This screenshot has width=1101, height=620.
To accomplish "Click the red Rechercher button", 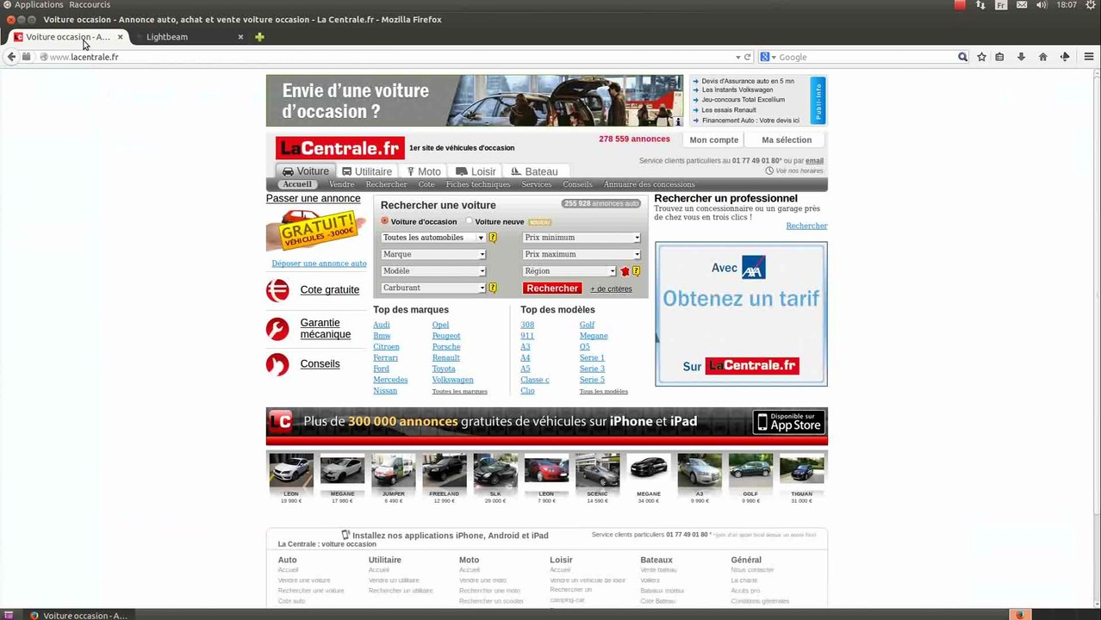I will 552,288.
